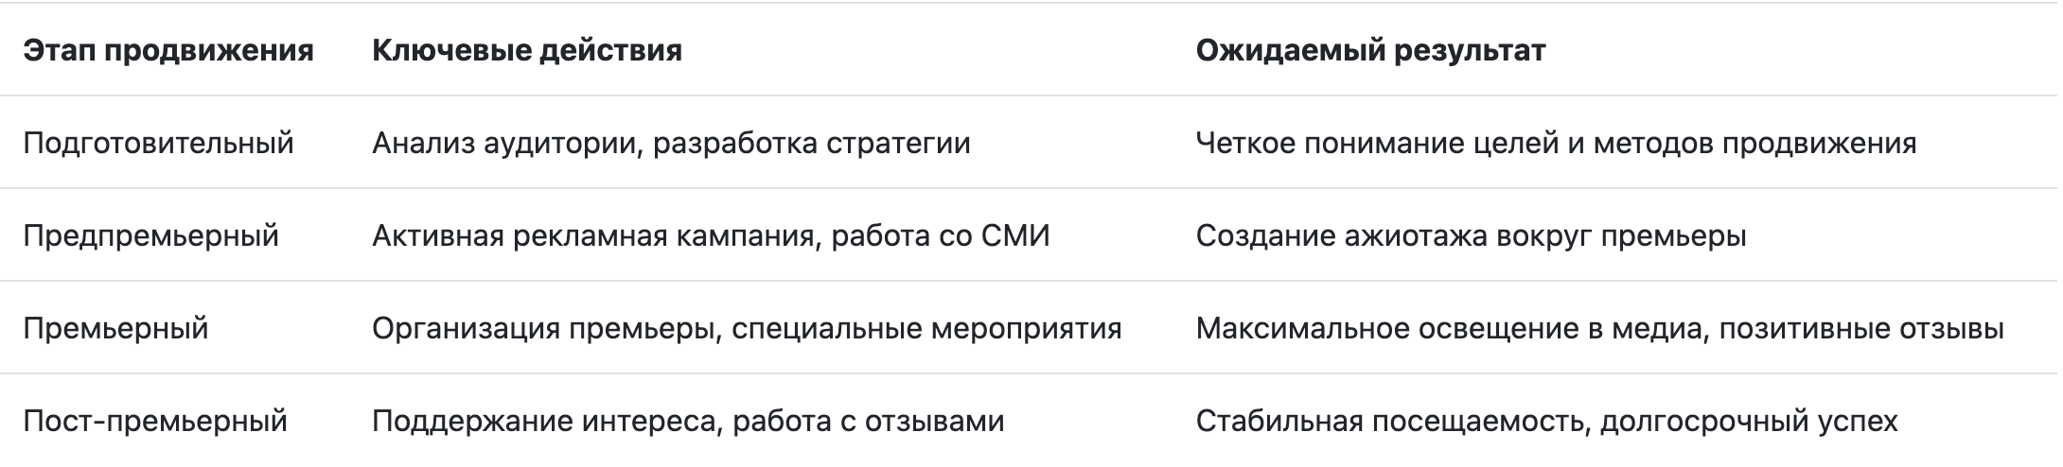Click 'Активная рекламная кампания, работа со СМИ'
This screenshot has width=2063, height=467.
click(711, 235)
